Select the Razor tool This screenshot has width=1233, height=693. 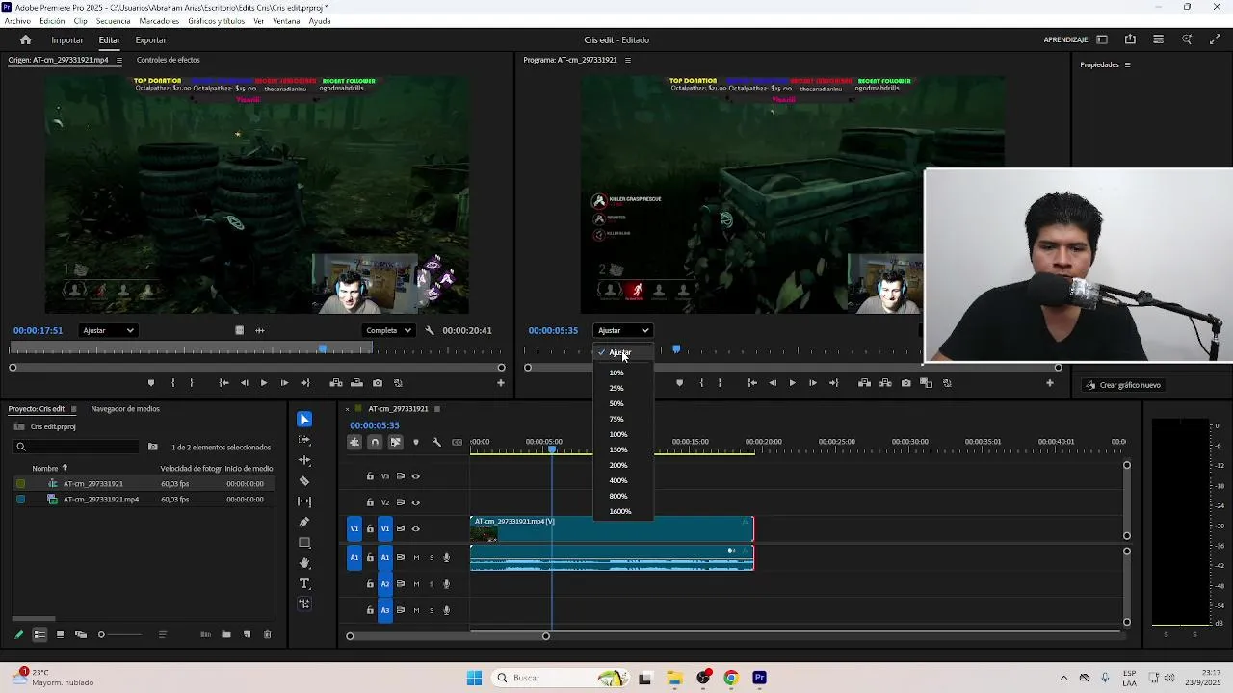tap(304, 480)
